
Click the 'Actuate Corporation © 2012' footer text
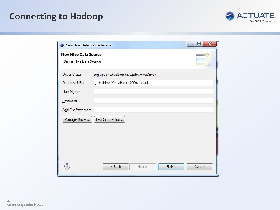(25, 205)
